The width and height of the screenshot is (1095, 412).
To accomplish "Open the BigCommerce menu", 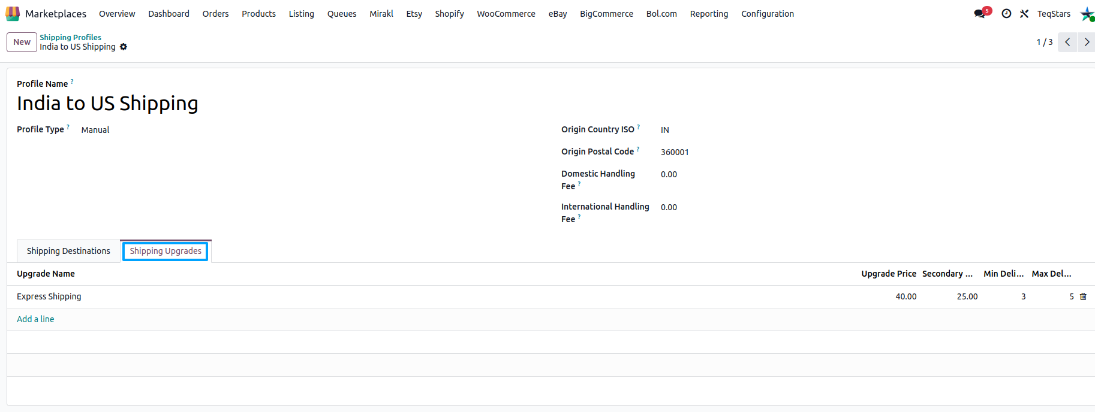I will (606, 13).
